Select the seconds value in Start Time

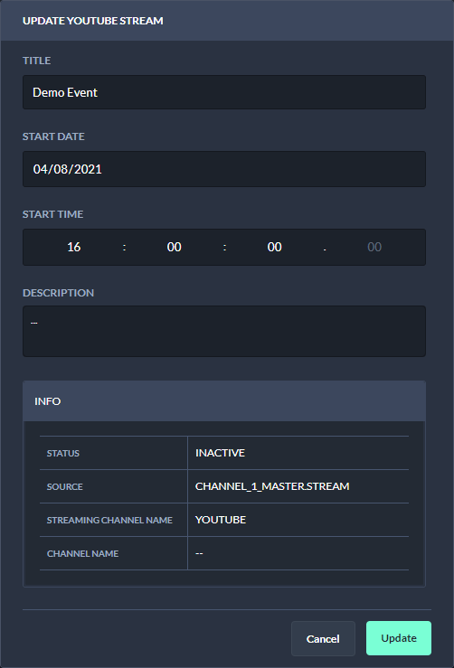275,247
